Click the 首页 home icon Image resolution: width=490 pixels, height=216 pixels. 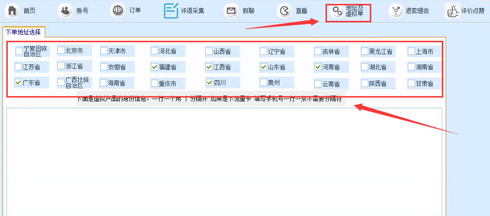click(x=12, y=11)
